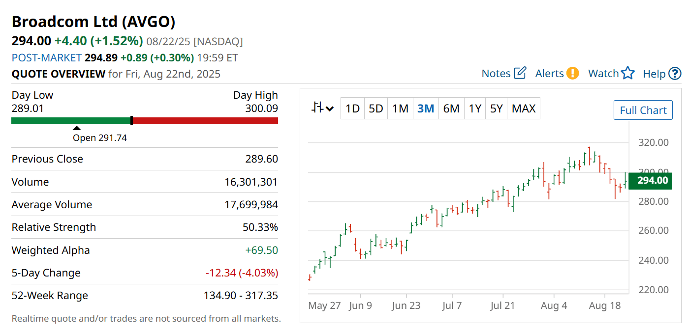
Task: Click the Help link
Action: click(x=655, y=74)
